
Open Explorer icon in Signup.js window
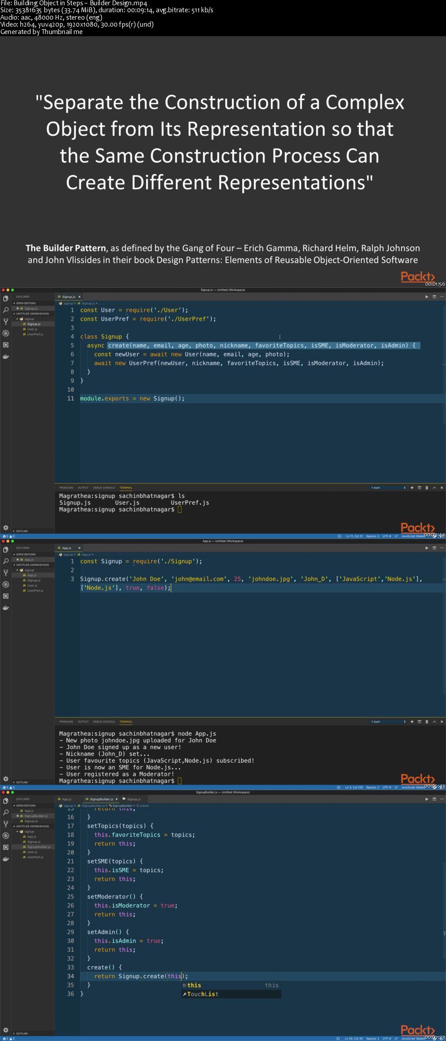(x=6, y=298)
